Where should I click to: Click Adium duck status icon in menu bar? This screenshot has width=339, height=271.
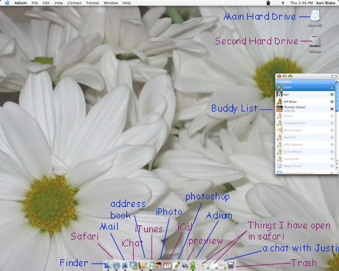tap(268, 3)
